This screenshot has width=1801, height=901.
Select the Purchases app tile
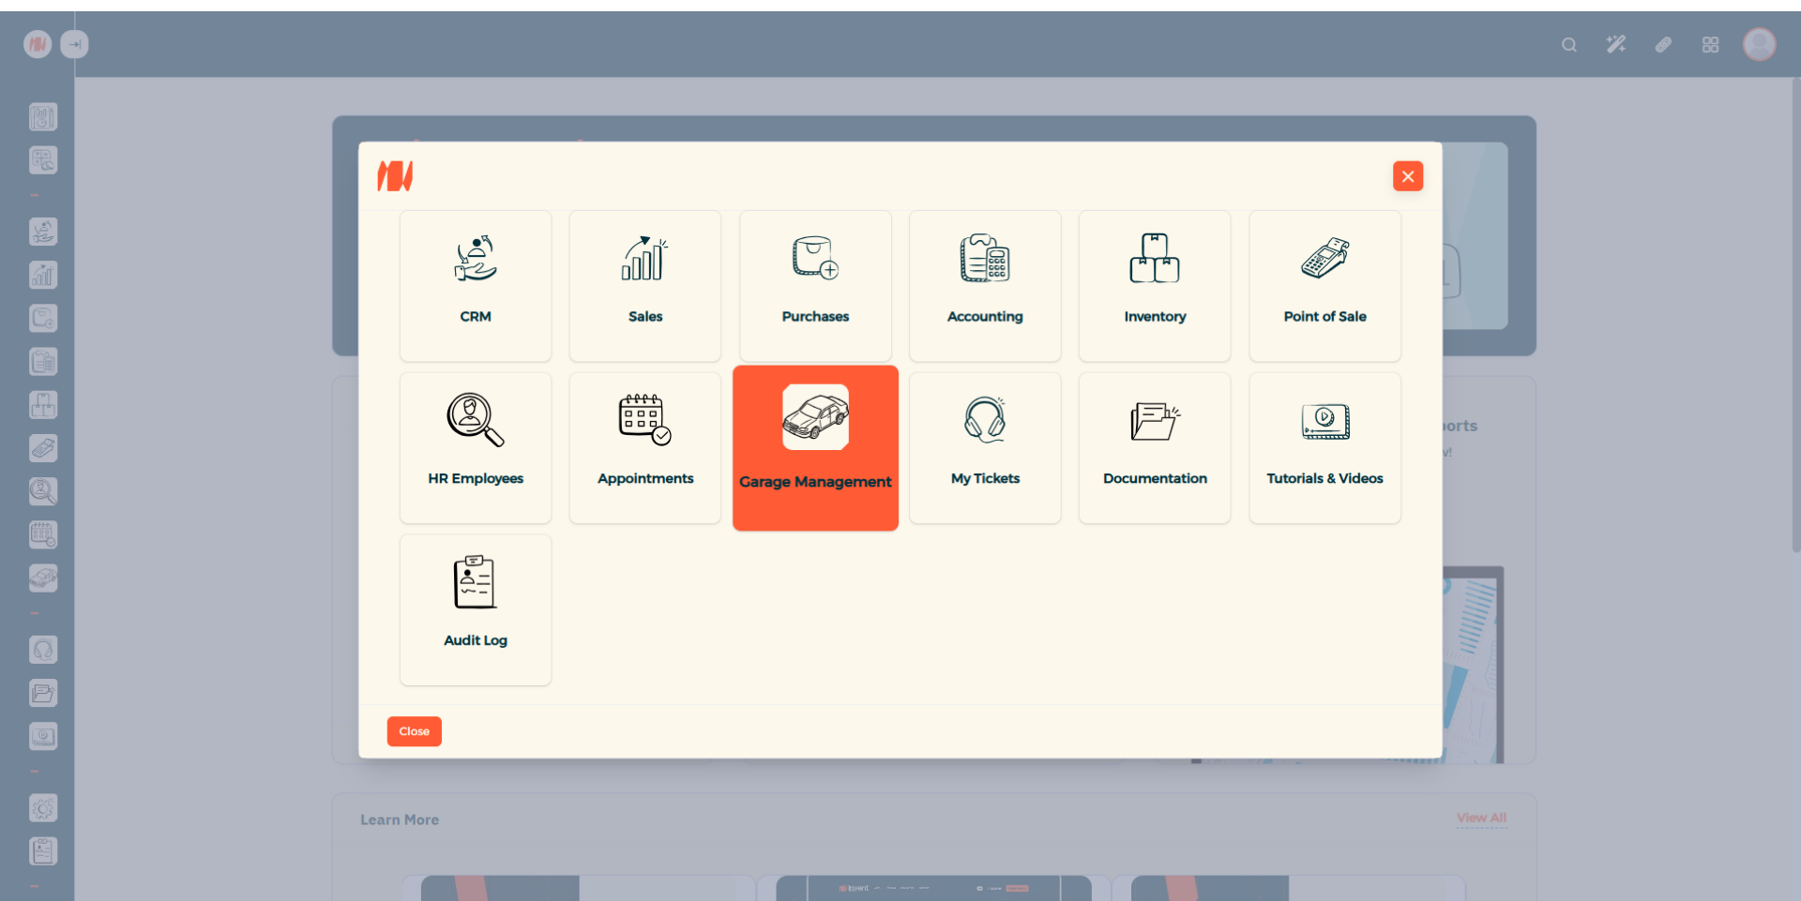[815, 285]
